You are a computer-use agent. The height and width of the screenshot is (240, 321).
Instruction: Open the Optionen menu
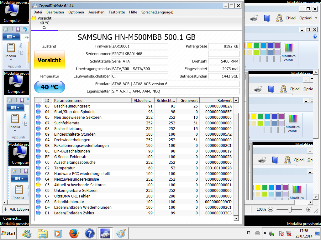pos(76,12)
